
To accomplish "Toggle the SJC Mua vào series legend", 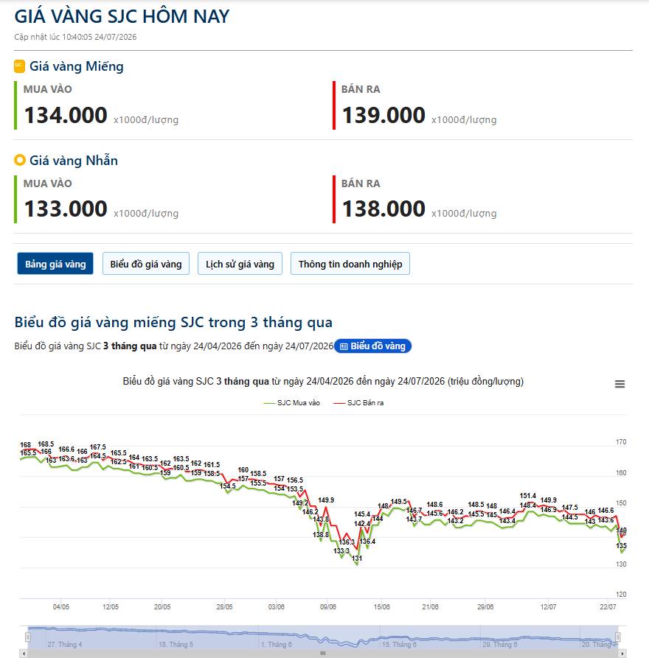I will 292,403.
